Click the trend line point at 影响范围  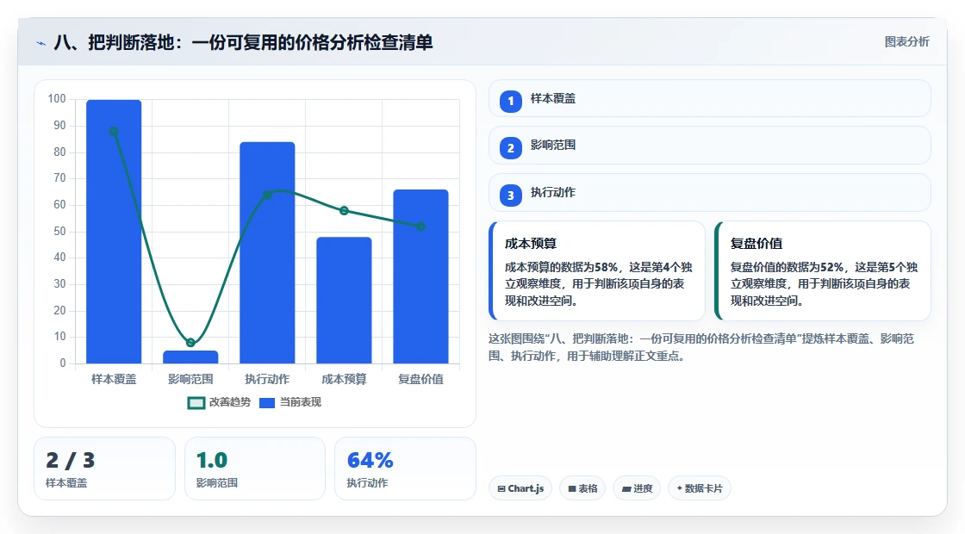point(190,343)
